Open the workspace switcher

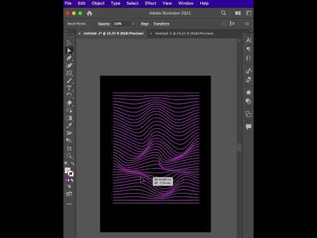coord(249,13)
